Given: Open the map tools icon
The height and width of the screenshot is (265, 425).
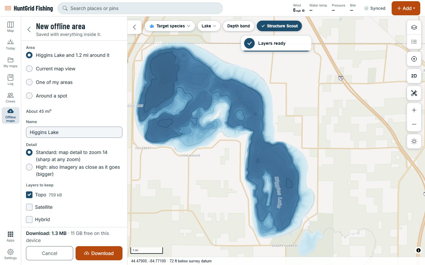Looking at the screenshot, I should point(414,93).
